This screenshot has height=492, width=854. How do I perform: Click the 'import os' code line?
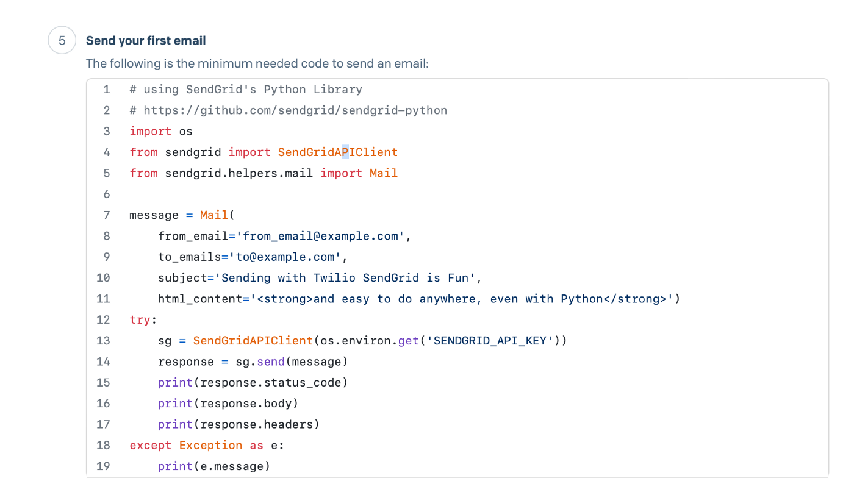tap(161, 131)
